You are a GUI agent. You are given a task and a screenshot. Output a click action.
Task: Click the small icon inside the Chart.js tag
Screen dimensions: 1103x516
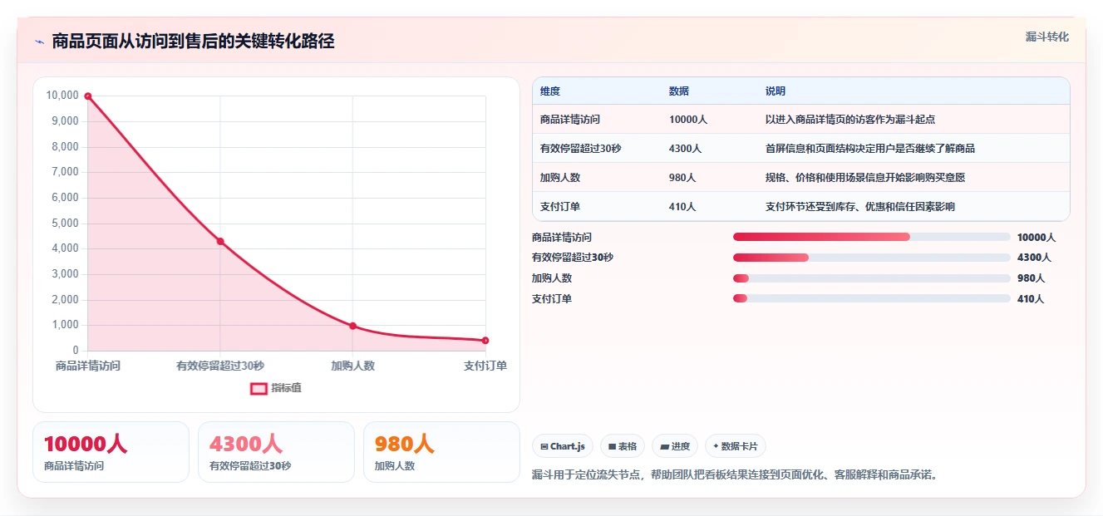[x=544, y=447]
